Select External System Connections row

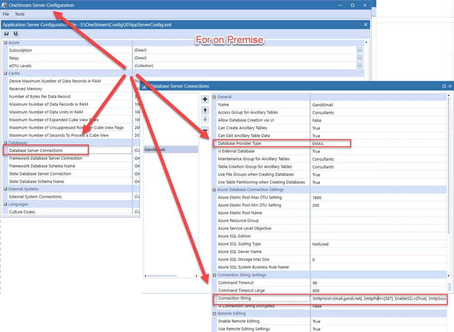coord(70,197)
